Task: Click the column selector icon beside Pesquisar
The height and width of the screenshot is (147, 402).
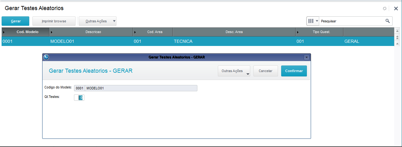Action: (x=311, y=21)
